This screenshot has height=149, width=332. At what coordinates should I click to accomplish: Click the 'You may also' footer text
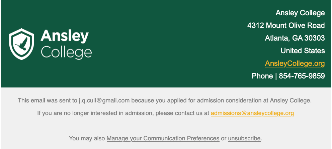point(87,138)
